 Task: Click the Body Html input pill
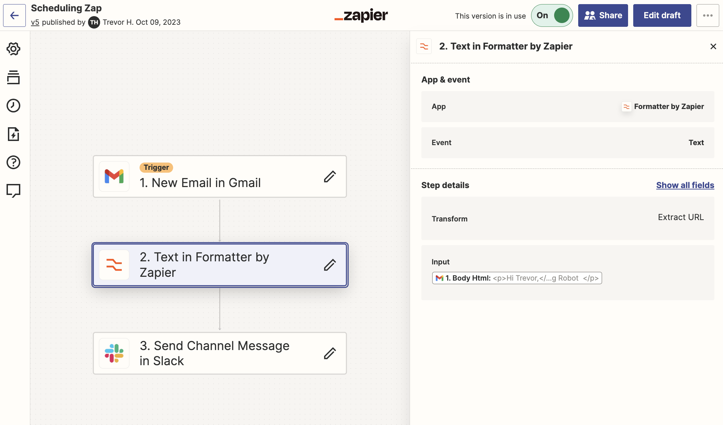(517, 278)
